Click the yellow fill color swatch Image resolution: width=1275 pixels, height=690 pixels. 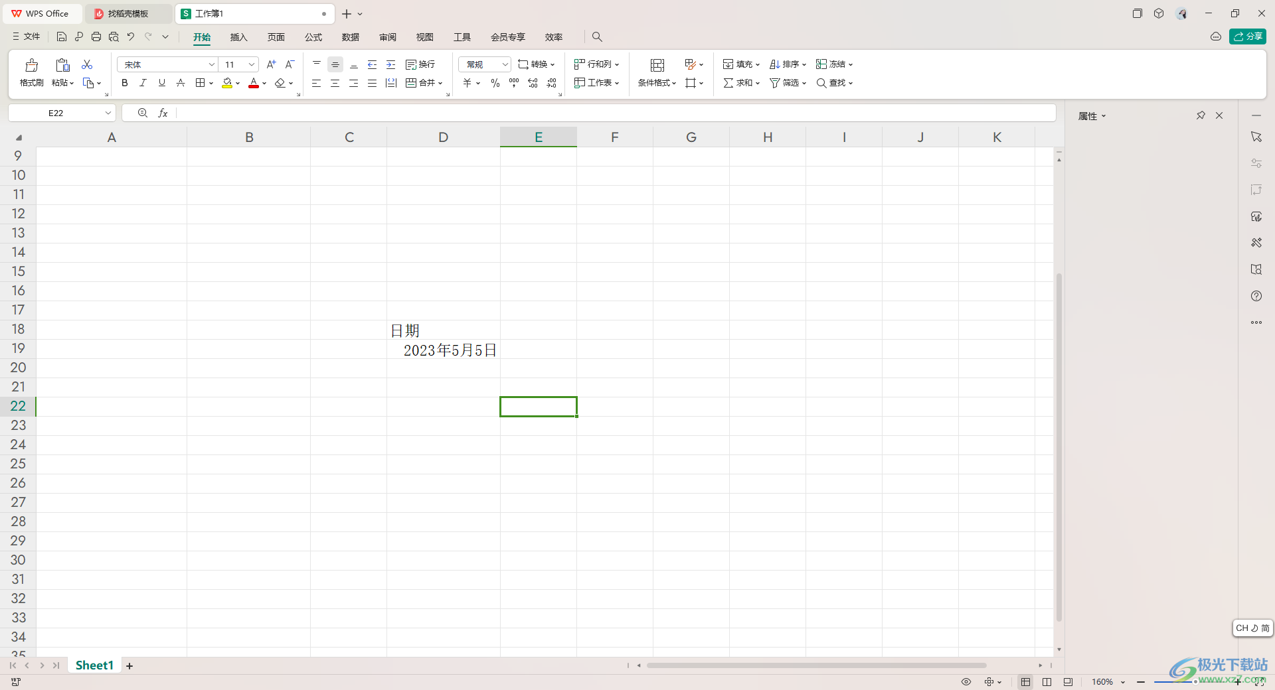pos(227,83)
